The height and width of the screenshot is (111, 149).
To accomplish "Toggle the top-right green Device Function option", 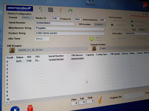I will 132,21.
